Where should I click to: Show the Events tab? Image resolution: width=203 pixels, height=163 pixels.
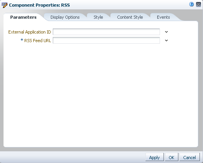click(x=163, y=17)
